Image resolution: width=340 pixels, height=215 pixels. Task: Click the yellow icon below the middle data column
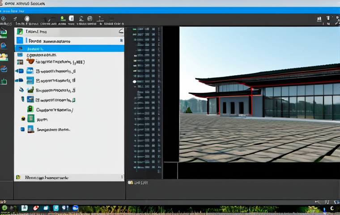tap(130, 182)
